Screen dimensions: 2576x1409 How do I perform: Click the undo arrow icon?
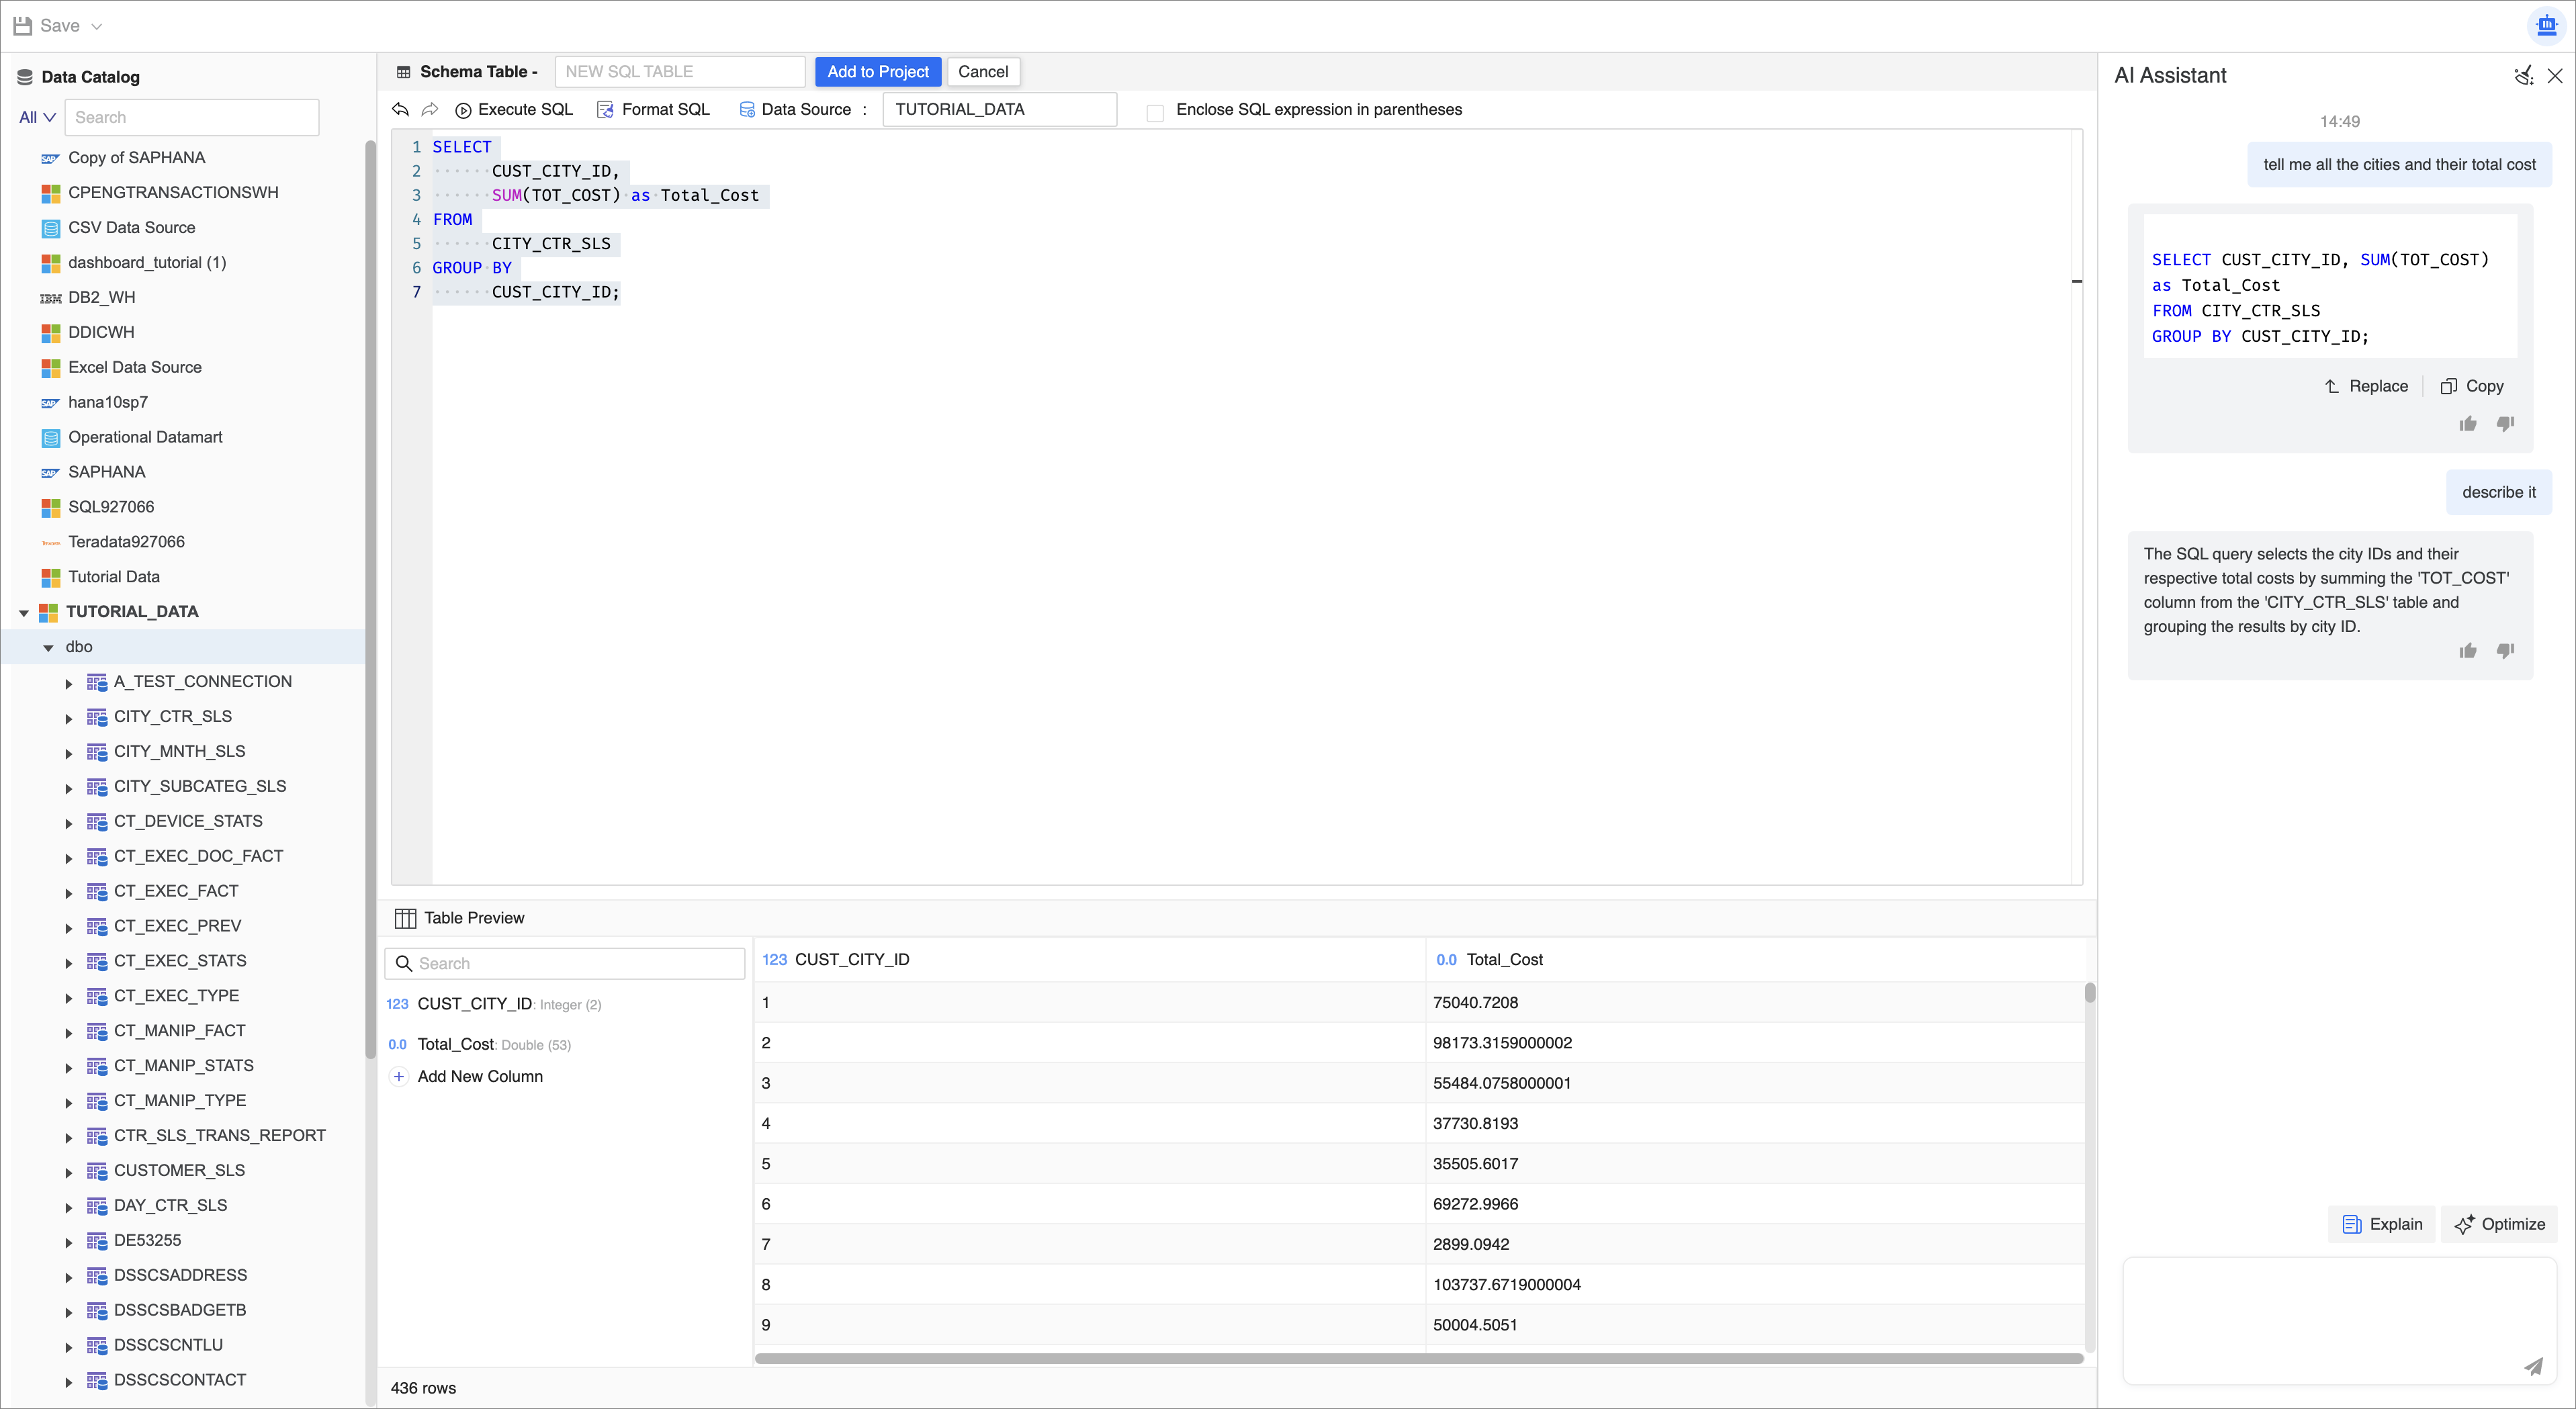[401, 109]
